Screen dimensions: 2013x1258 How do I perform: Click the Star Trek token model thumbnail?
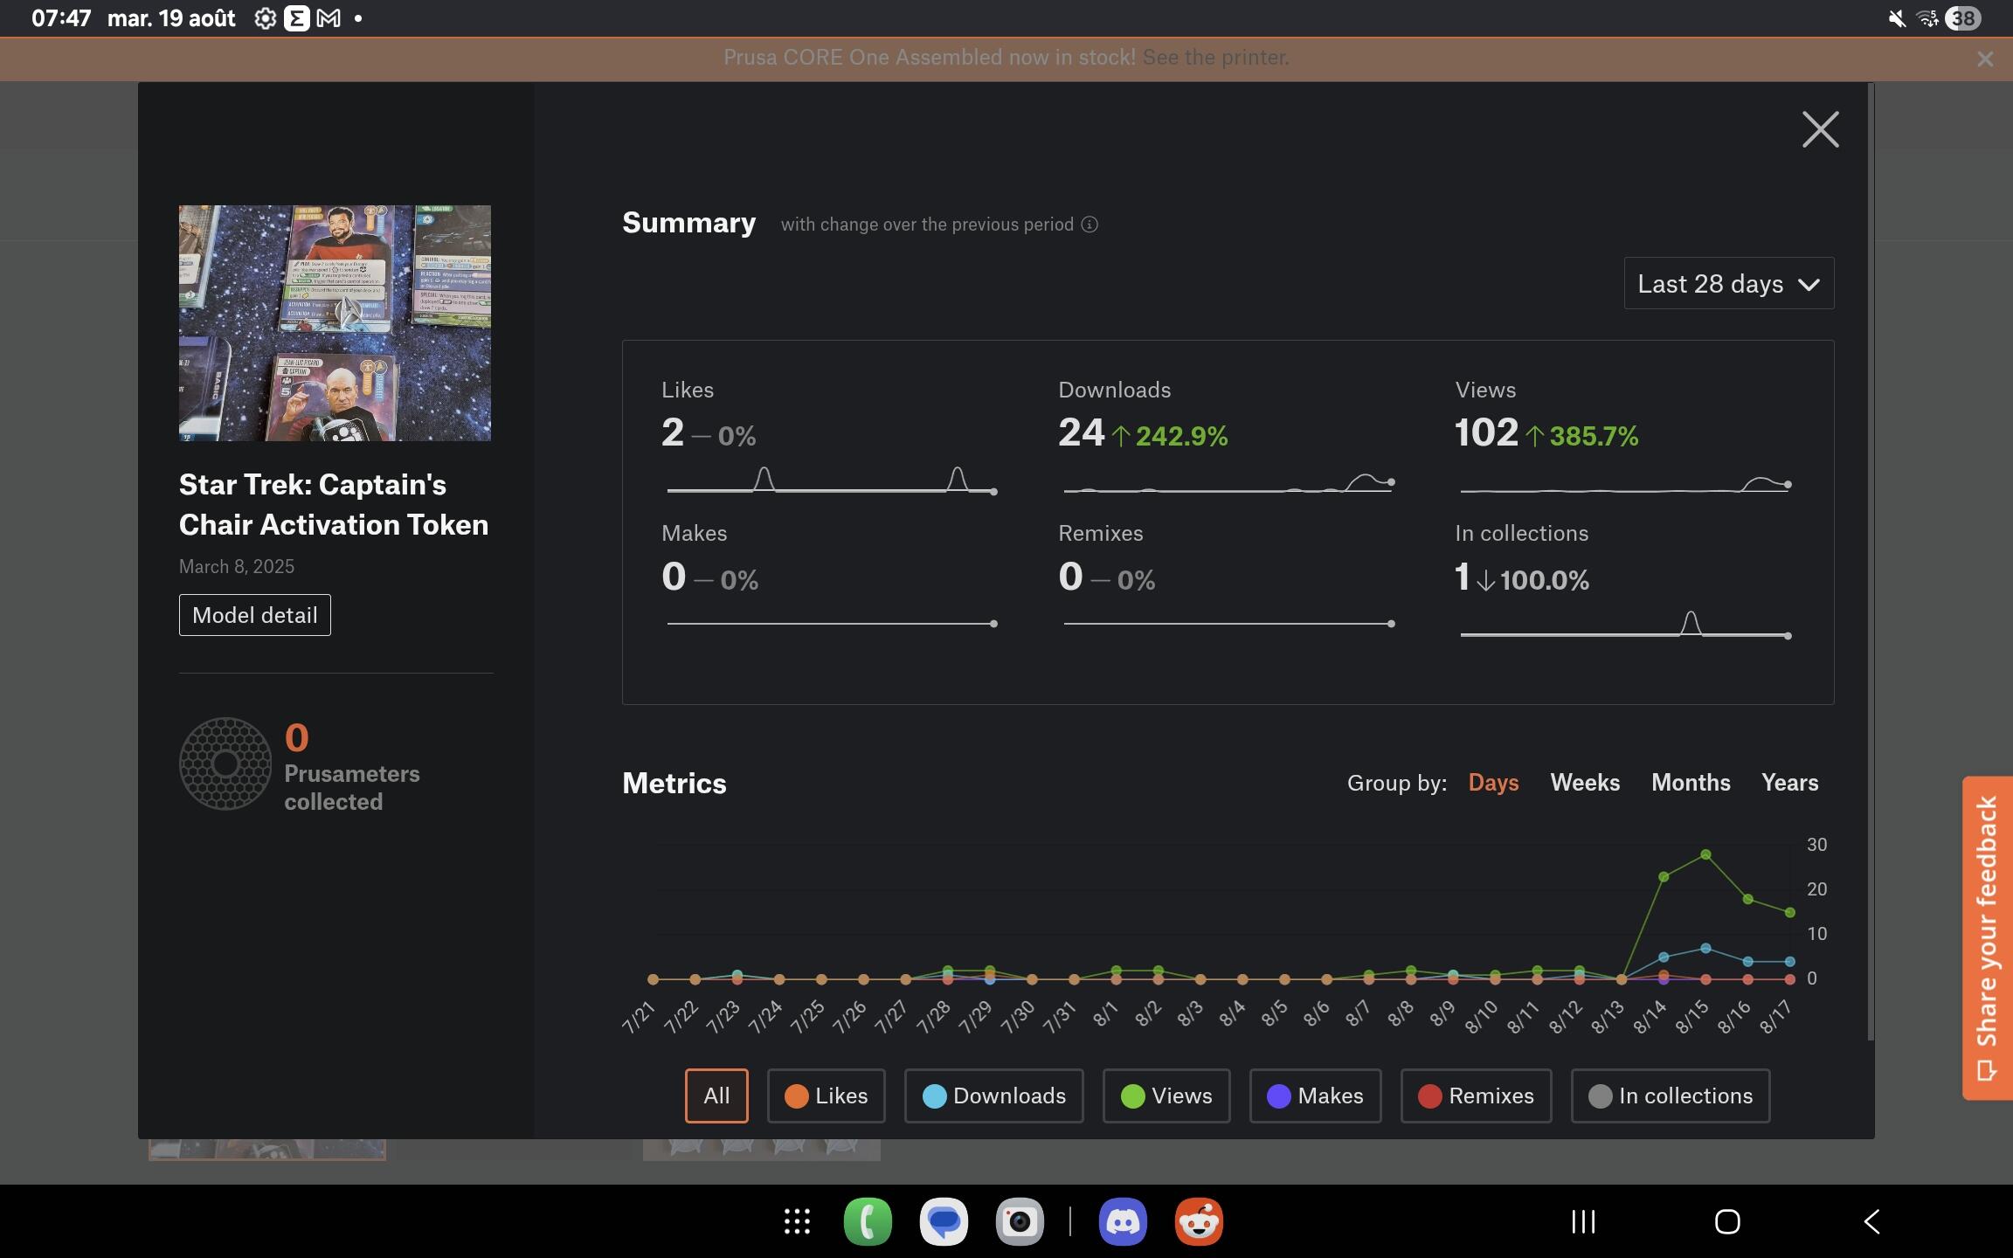coord(335,323)
